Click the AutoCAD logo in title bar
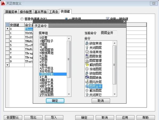The height and width of the screenshot is (120, 159). click(3, 3)
